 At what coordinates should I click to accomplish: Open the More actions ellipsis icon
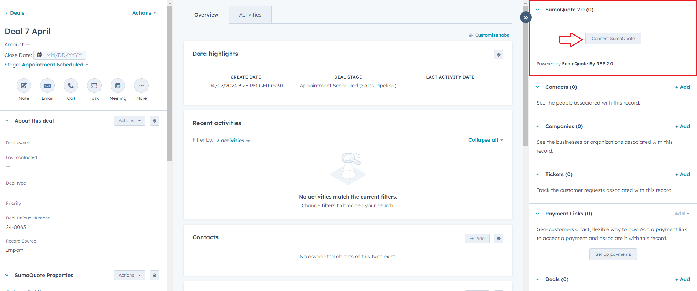pyautogui.click(x=141, y=86)
